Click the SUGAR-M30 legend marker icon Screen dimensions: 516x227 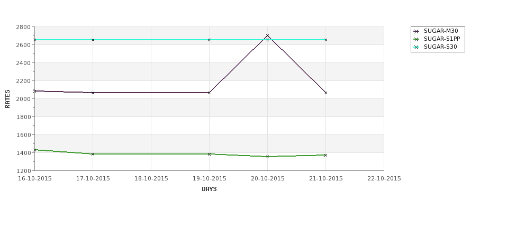tap(417, 31)
